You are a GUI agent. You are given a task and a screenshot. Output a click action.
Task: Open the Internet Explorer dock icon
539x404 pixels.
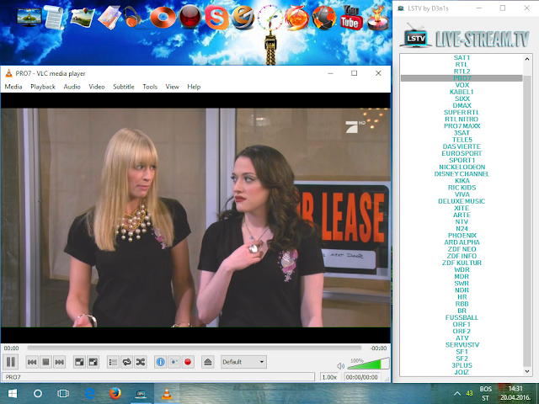point(243,18)
